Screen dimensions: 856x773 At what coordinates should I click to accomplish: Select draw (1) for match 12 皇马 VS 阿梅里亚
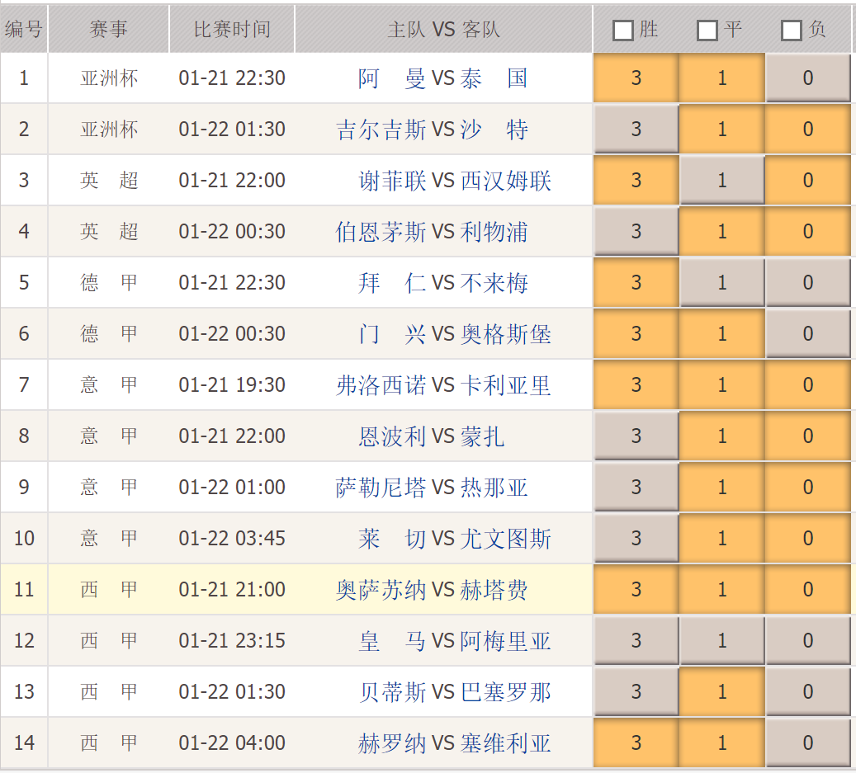[x=722, y=640]
